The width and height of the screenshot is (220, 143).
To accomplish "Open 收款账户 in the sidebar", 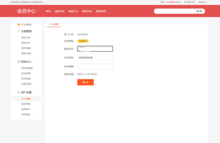I will (26, 109).
